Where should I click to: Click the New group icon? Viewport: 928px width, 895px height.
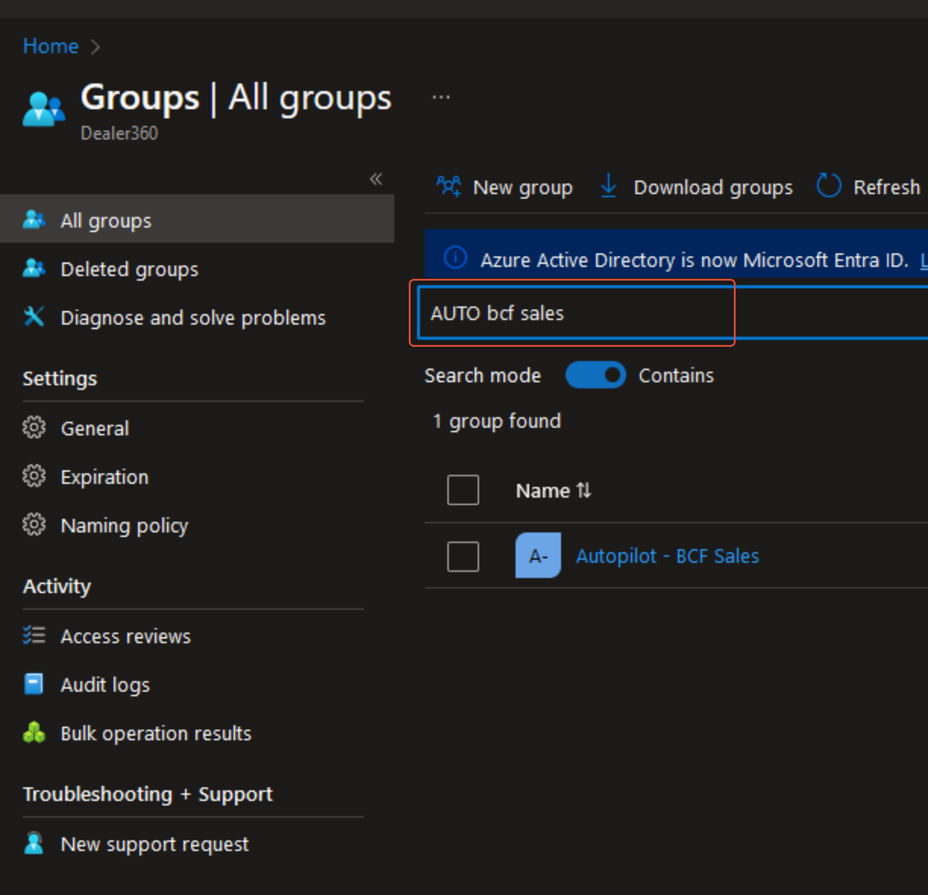(448, 186)
